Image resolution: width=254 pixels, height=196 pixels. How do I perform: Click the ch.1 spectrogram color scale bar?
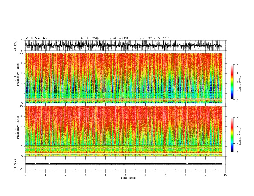click(232, 82)
